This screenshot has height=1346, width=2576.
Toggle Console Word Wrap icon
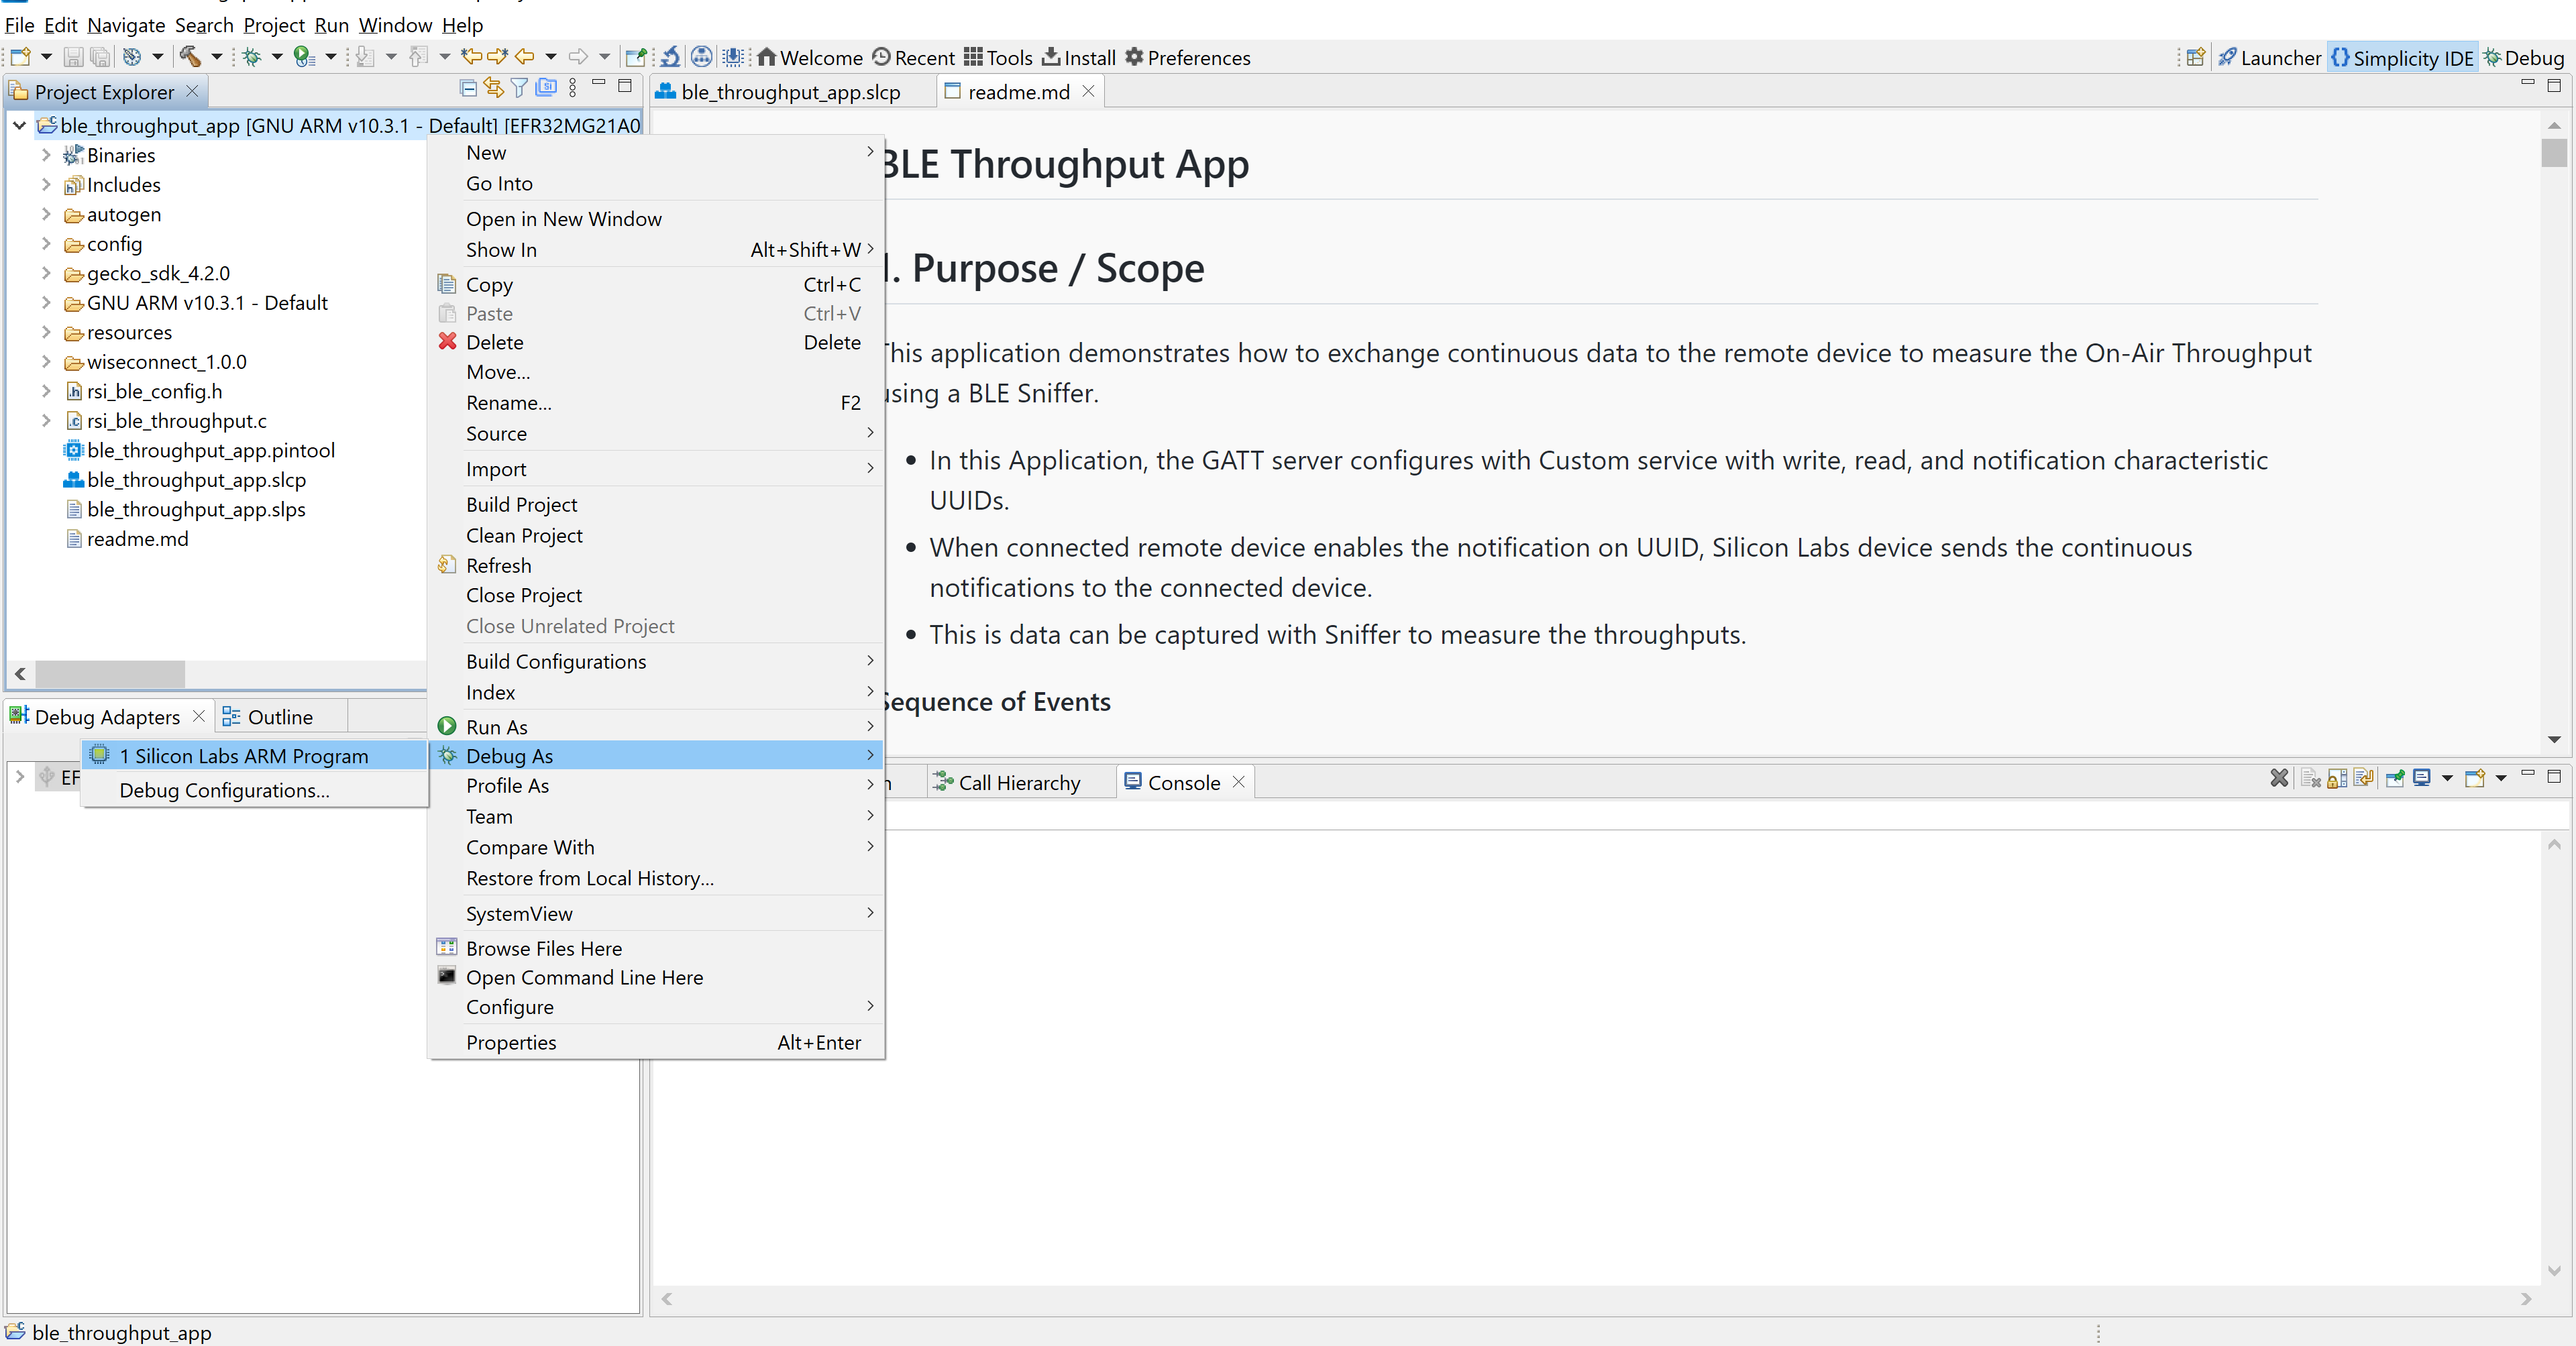(2364, 778)
